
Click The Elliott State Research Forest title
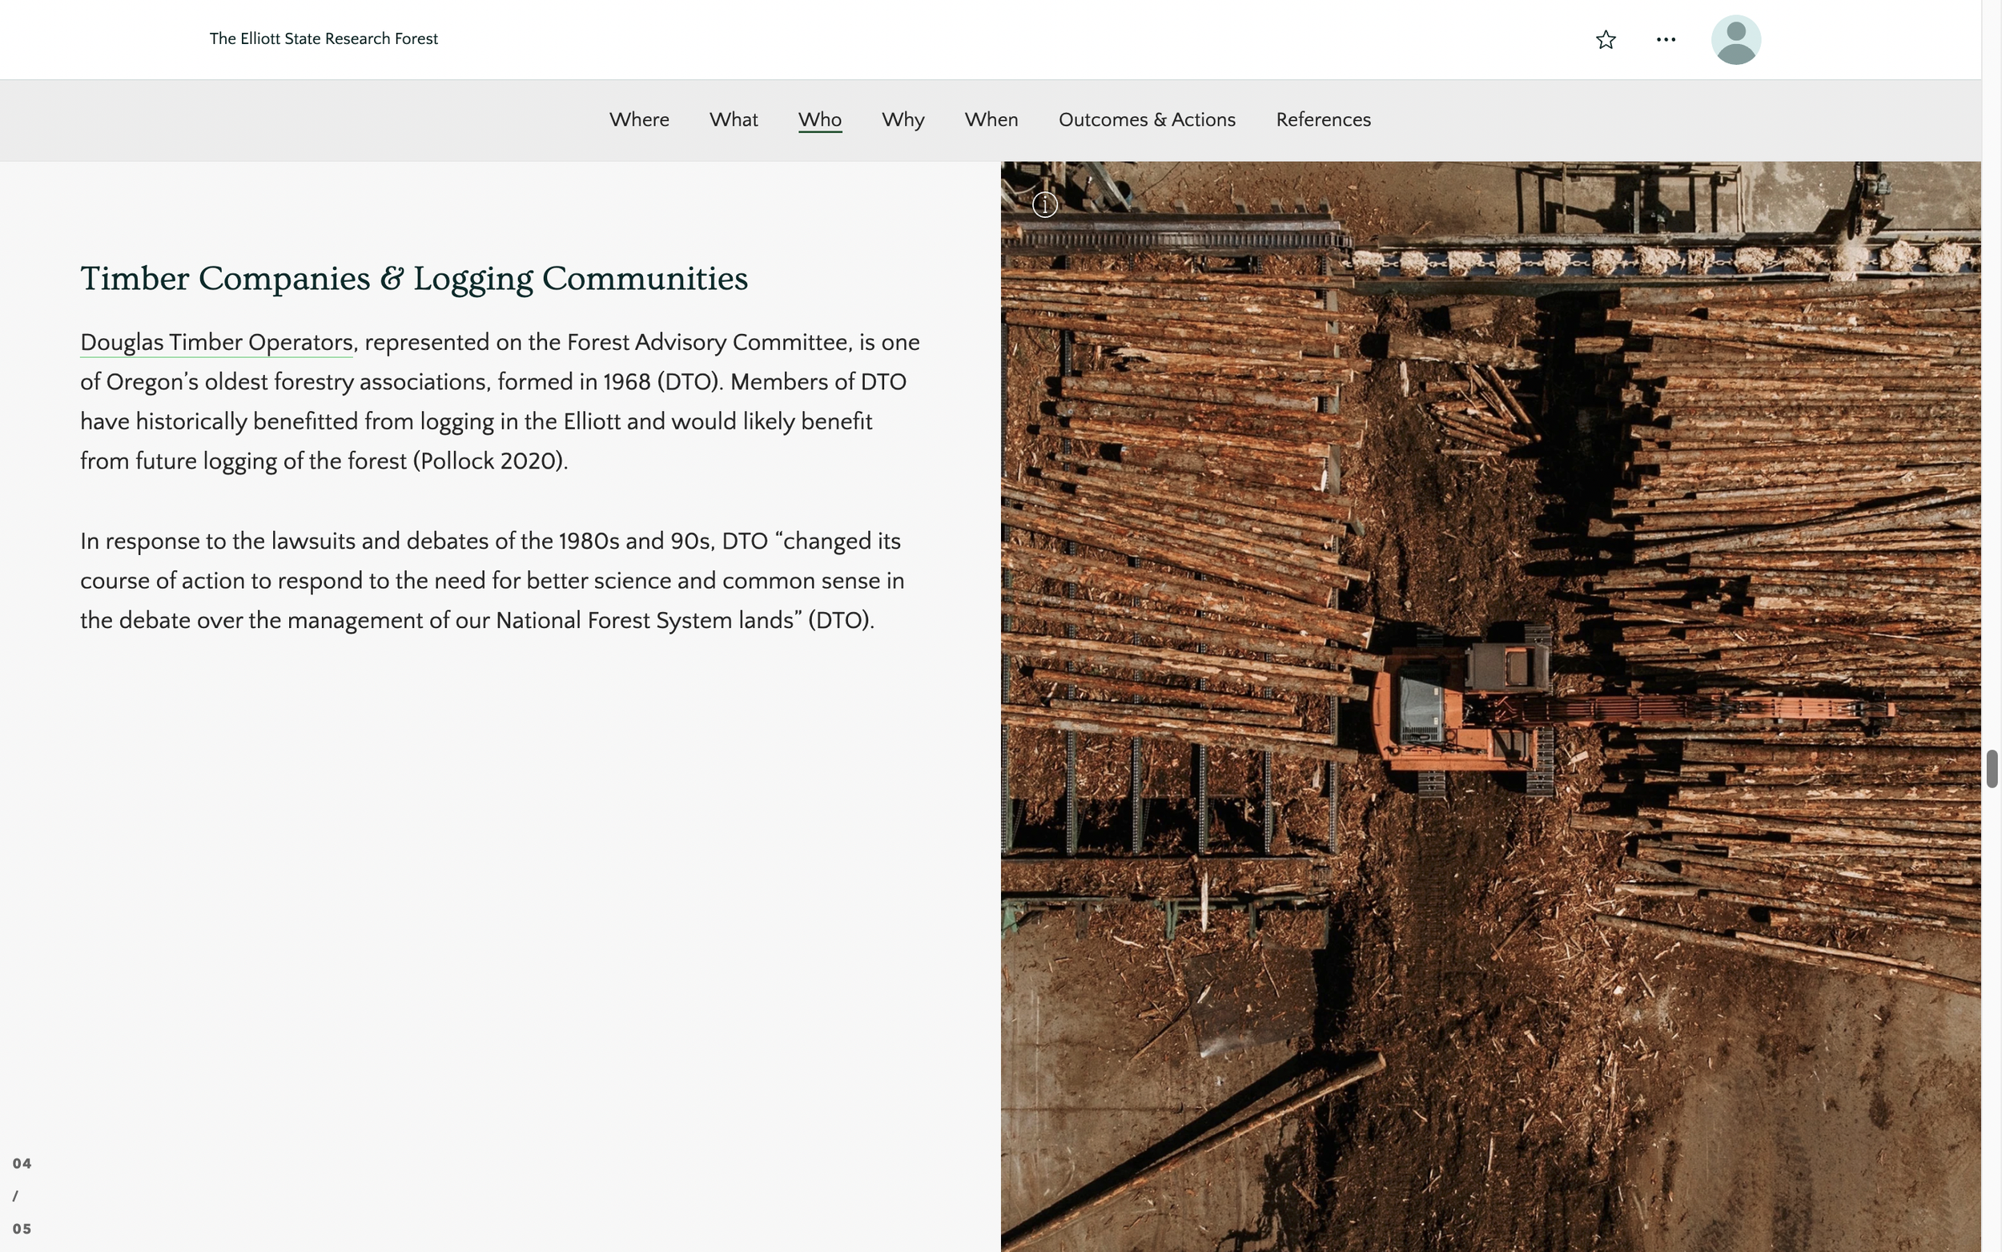coord(324,39)
